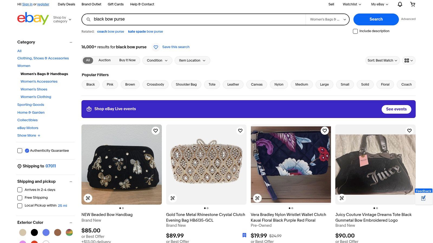Screen dimensions: 433x243
Task: Switch to the Auction tab
Action: [104, 60]
